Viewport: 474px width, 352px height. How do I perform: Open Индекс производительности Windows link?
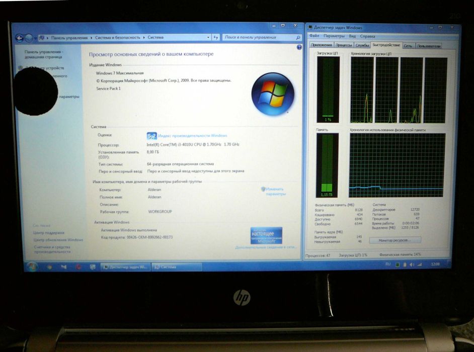tap(193, 136)
